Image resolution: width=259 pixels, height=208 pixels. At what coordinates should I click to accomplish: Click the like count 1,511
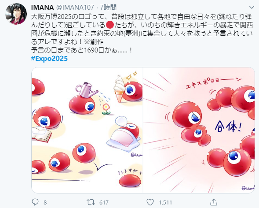[165, 203]
